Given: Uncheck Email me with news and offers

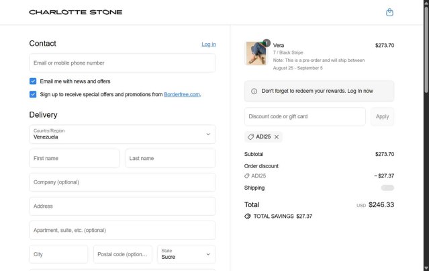Looking at the screenshot, I should point(33,81).
